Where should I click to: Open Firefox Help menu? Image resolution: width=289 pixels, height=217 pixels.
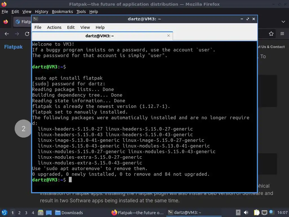(94, 12)
